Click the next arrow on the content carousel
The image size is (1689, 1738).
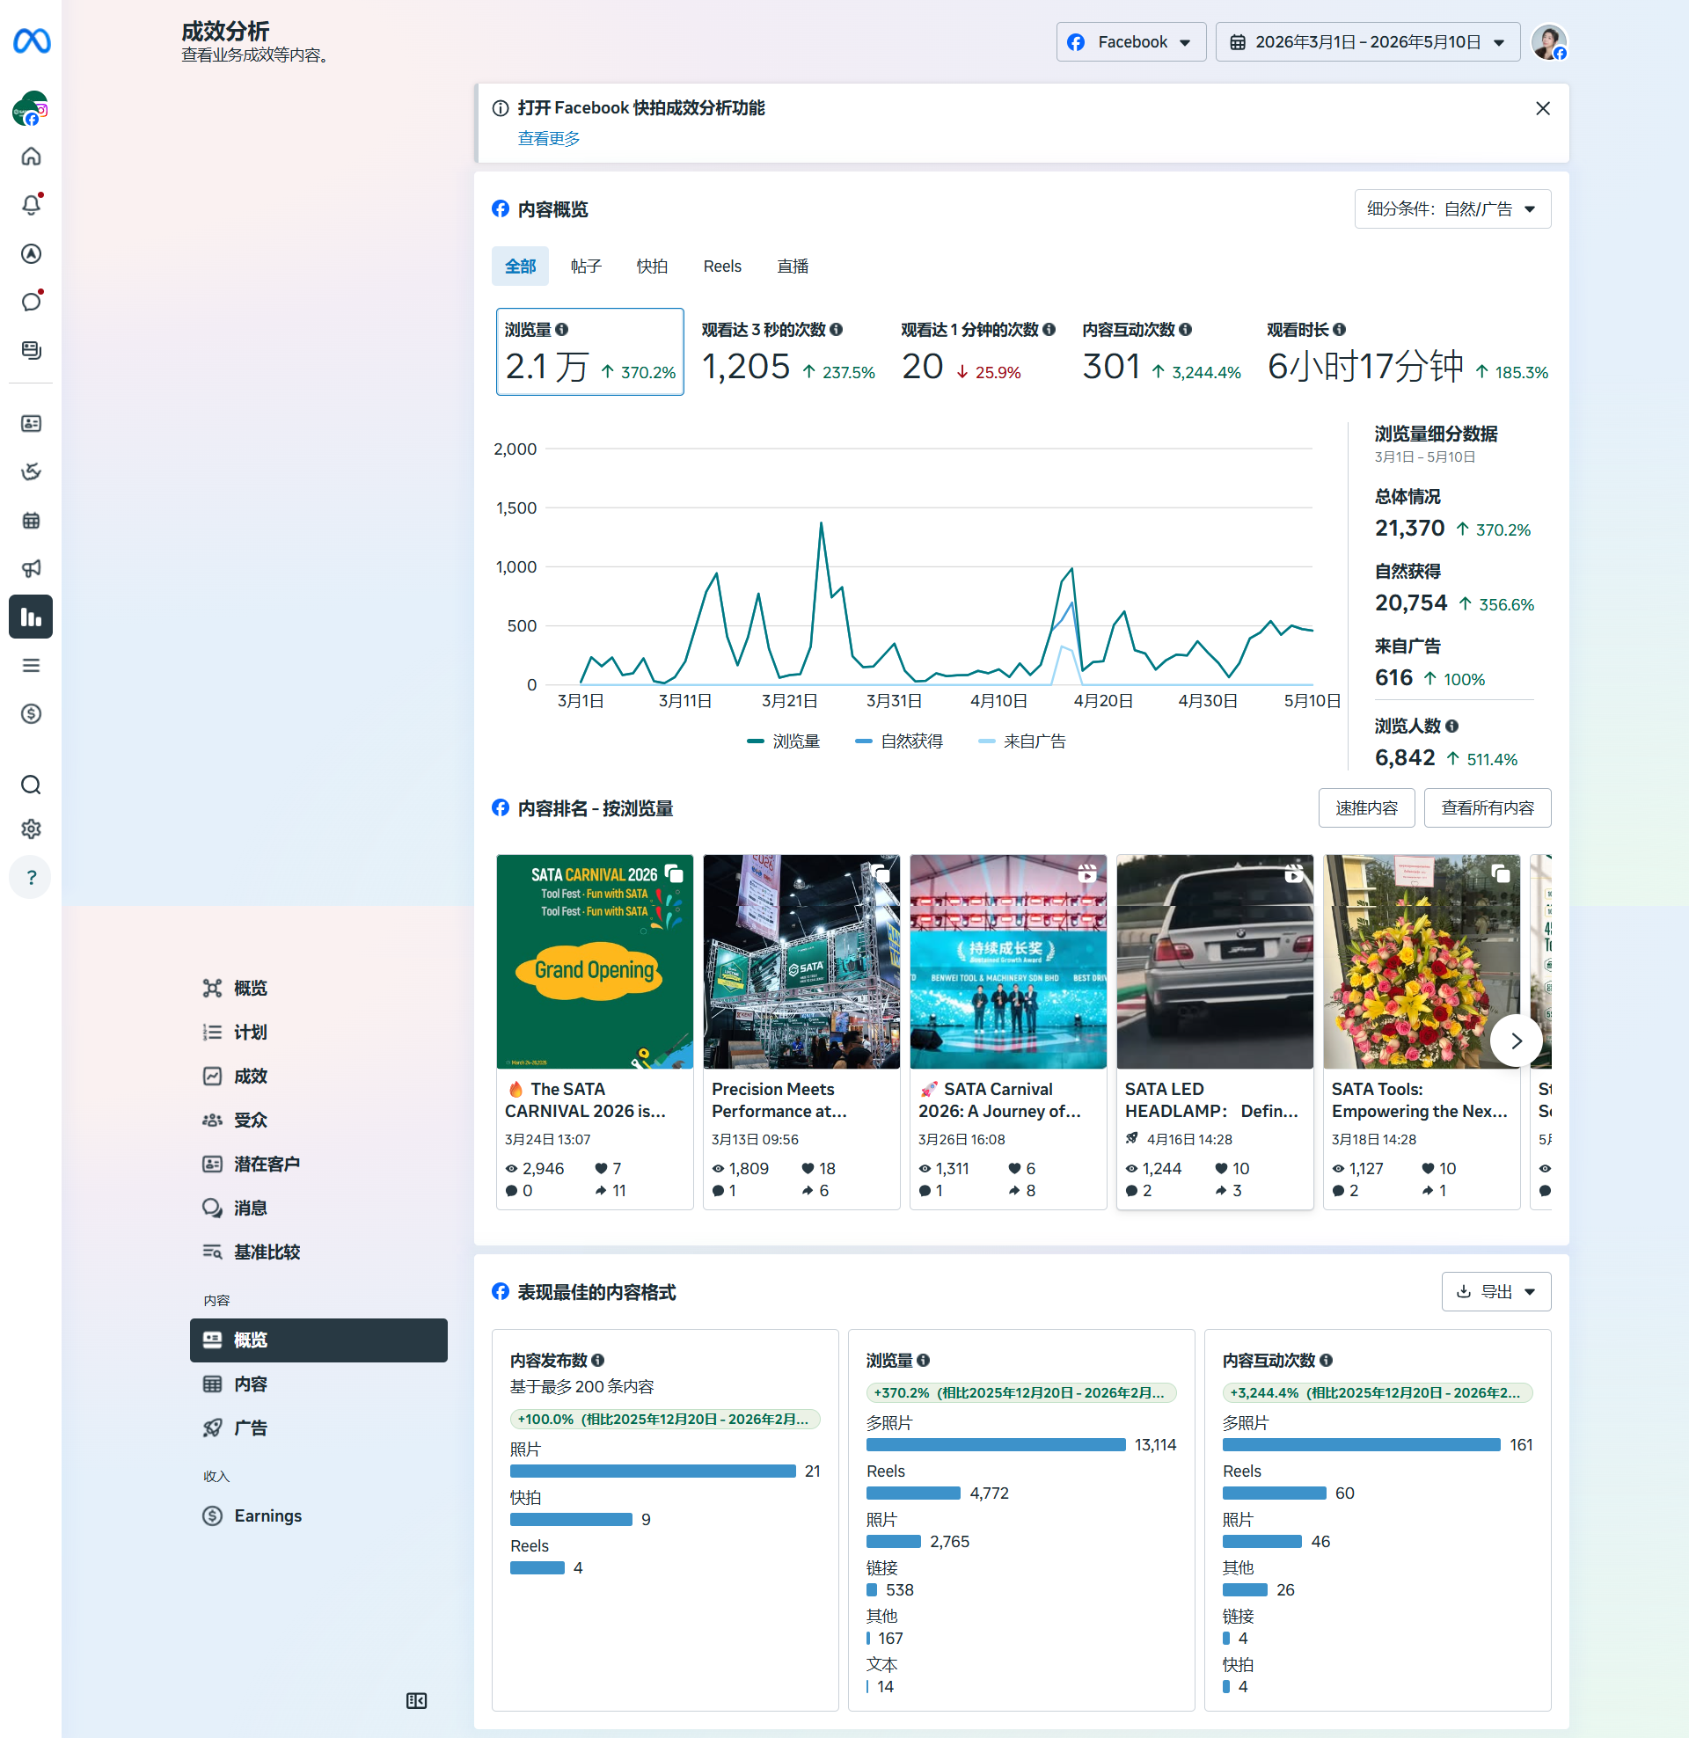pyautogui.click(x=1516, y=1041)
